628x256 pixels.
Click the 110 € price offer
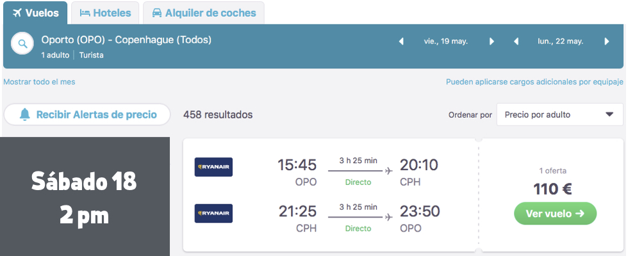[552, 189]
